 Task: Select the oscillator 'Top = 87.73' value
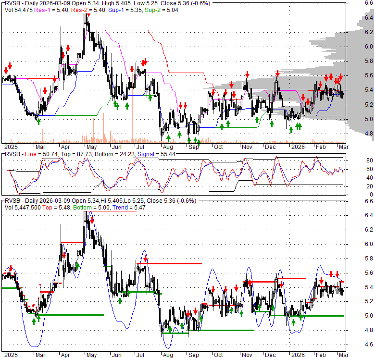76,154
